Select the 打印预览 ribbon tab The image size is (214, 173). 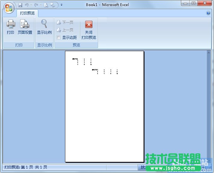coord(27,13)
